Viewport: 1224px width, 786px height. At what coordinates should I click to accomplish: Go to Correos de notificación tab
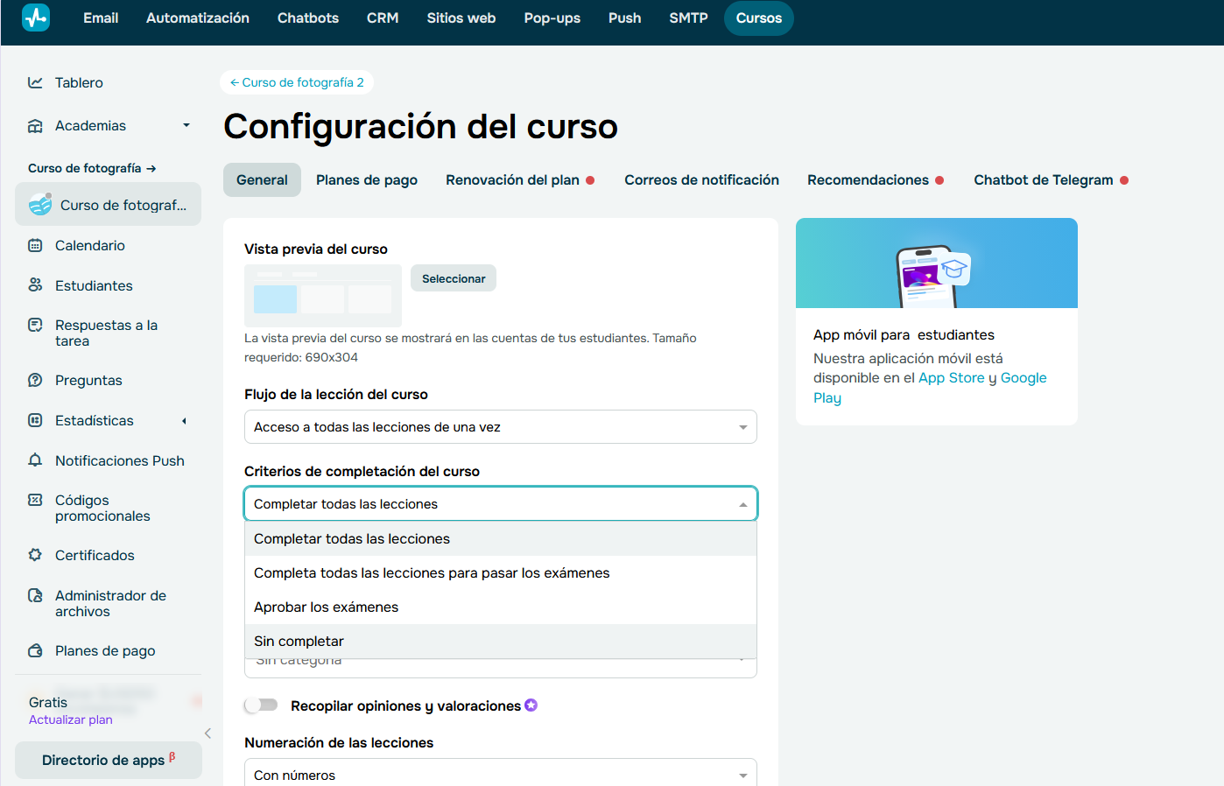(701, 180)
